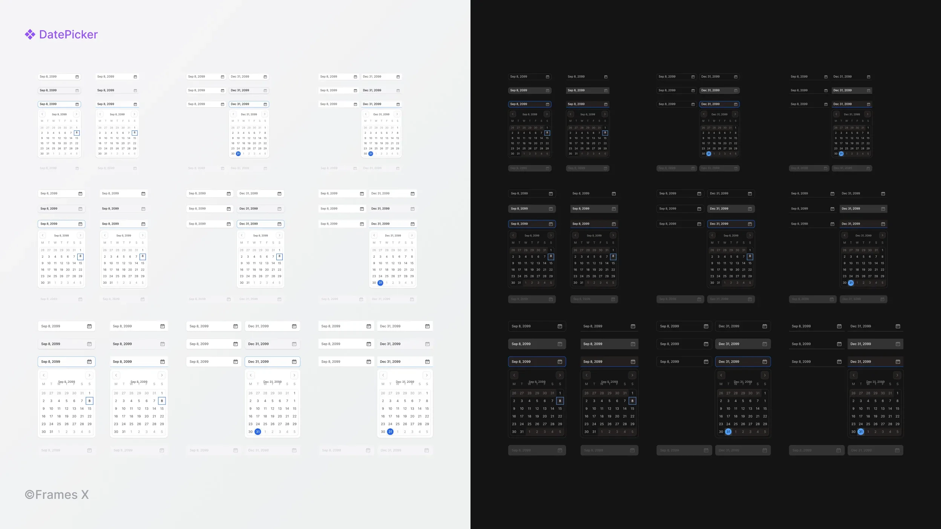Viewport: 941px width, 529px height.
Task: Click the calendar icon in the large bottom-row Sep 8 input
Action: [89, 326]
